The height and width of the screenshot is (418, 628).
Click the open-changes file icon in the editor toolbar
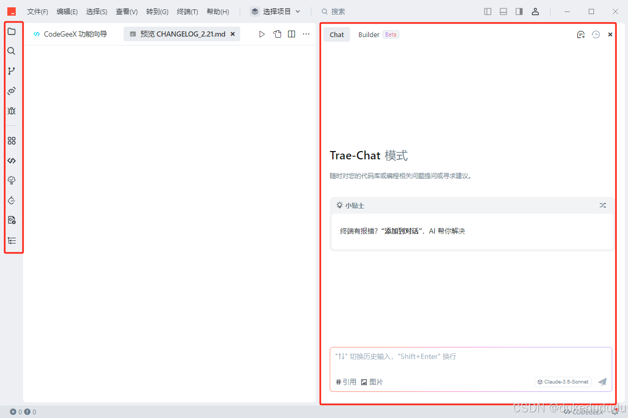pos(277,34)
